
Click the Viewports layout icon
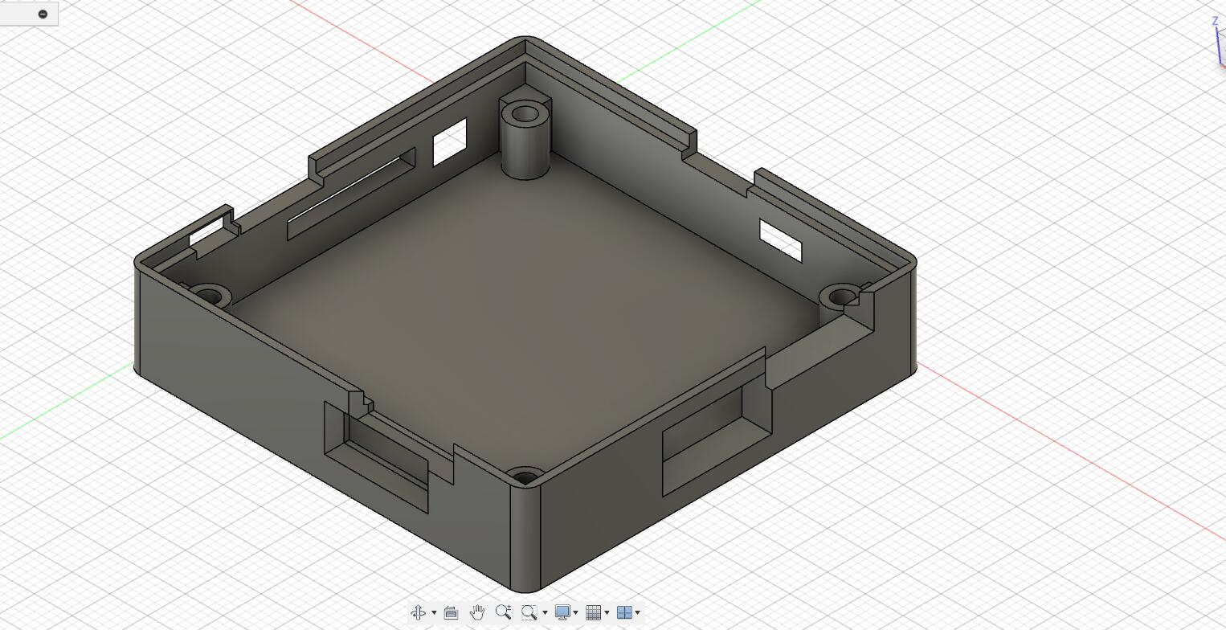pyautogui.click(x=624, y=612)
